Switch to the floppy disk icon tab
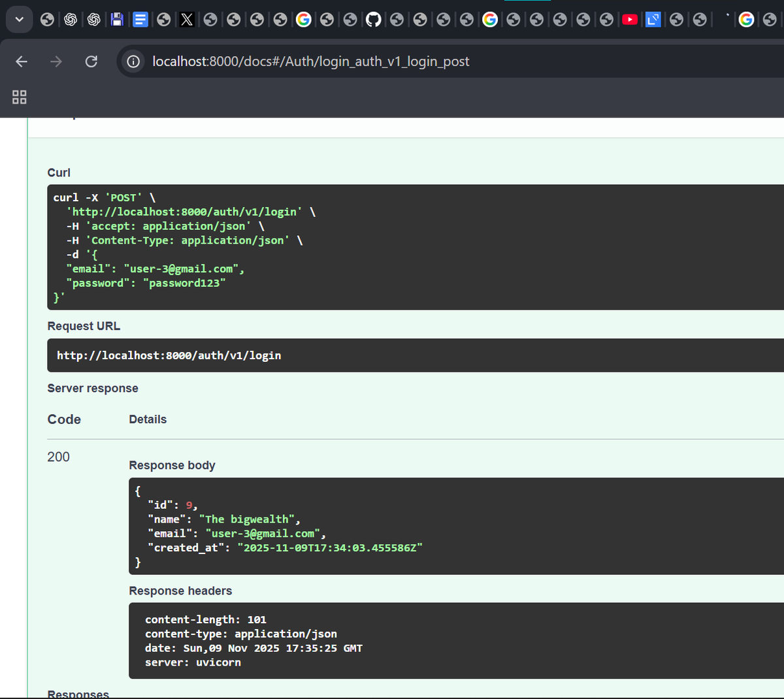 (x=117, y=20)
